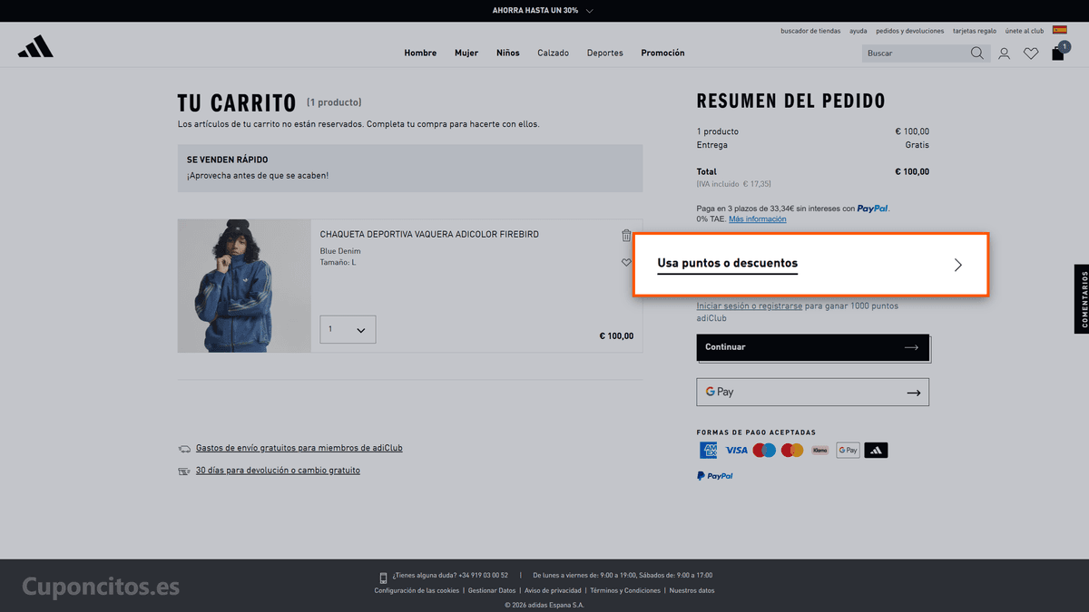Open the jacket product thumbnail
The height and width of the screenshot is (612, 1089).
pos(244,286)
